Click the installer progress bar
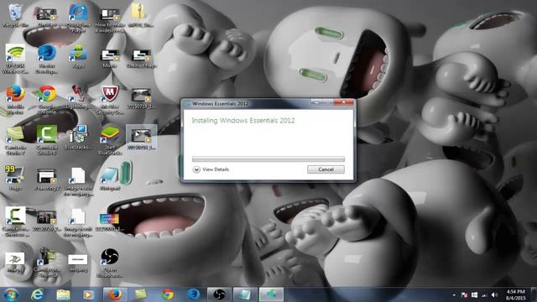537x302 pixels. coord(268,159)
